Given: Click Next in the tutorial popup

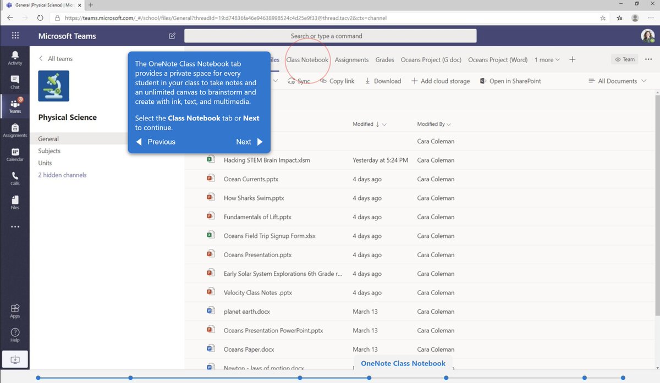Looking at the screenshot, I should [x=249, y=142].
